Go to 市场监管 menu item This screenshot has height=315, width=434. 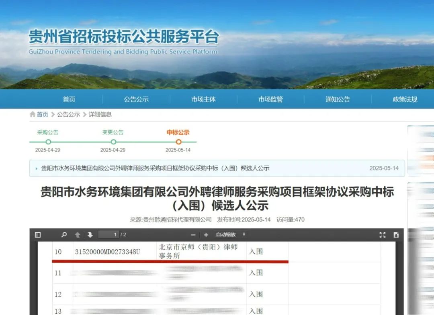pos(271,100)
